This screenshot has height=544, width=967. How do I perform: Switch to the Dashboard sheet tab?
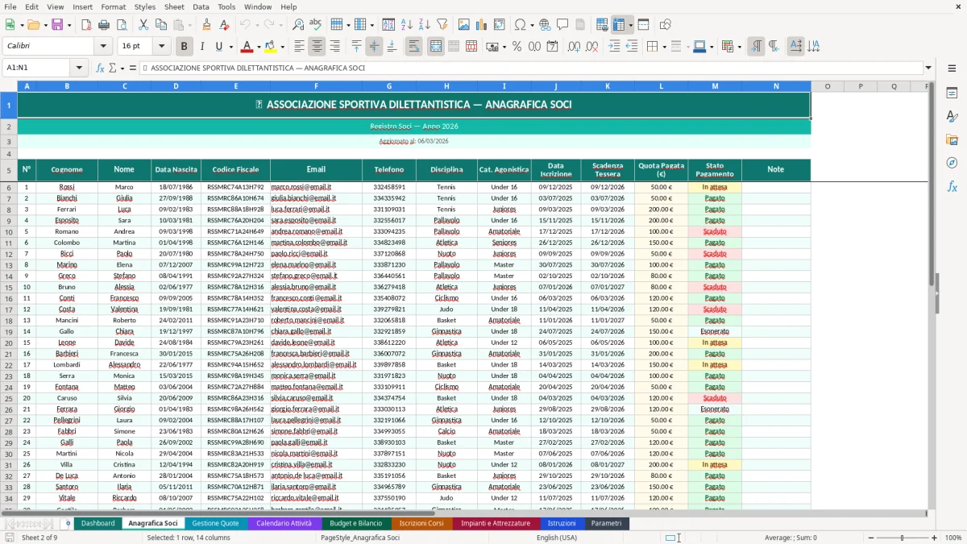tap(98, 523)
